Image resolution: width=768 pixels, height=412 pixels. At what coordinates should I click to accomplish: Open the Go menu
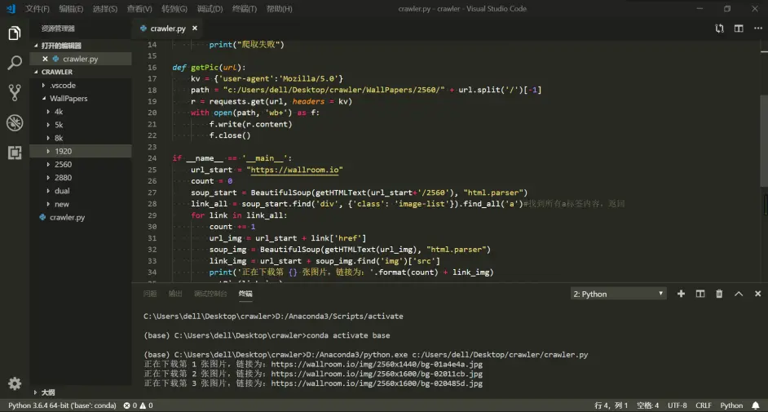click(x=174, y=9)
